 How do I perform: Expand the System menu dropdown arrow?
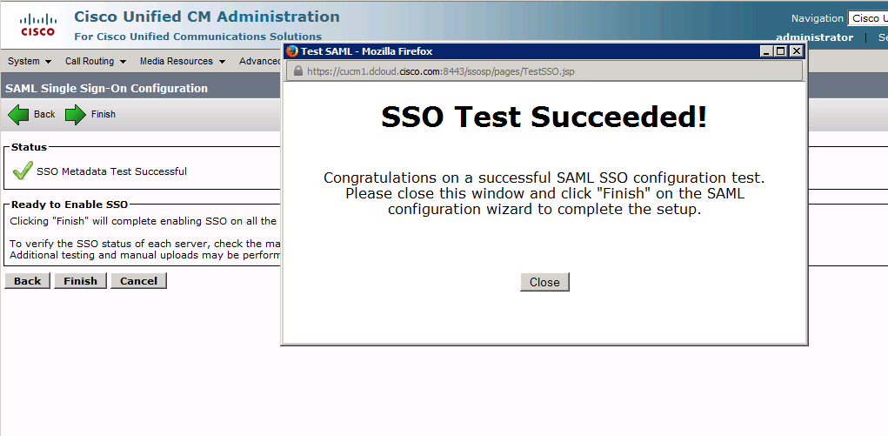(x=48, y=62)
